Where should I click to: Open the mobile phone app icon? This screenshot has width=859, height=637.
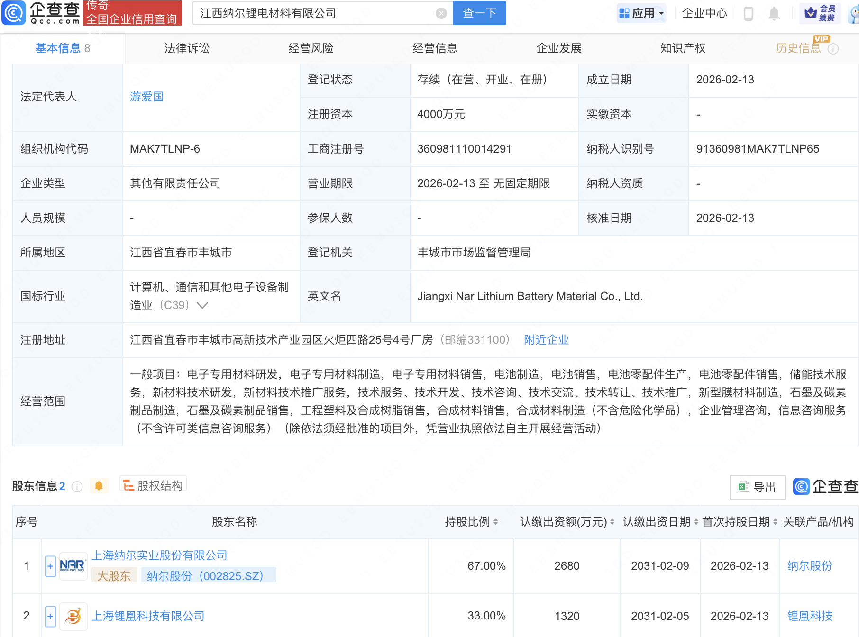click(749, 13)
